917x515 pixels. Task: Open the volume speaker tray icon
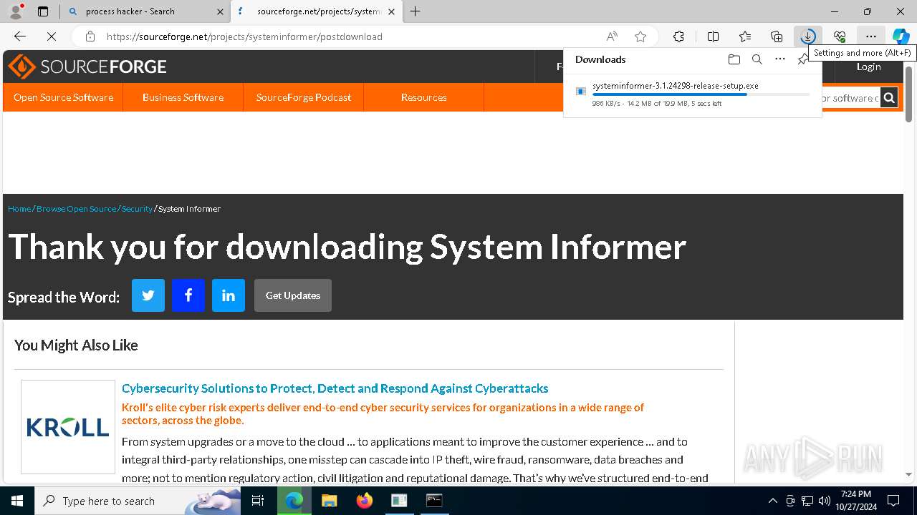pos(824,501)
